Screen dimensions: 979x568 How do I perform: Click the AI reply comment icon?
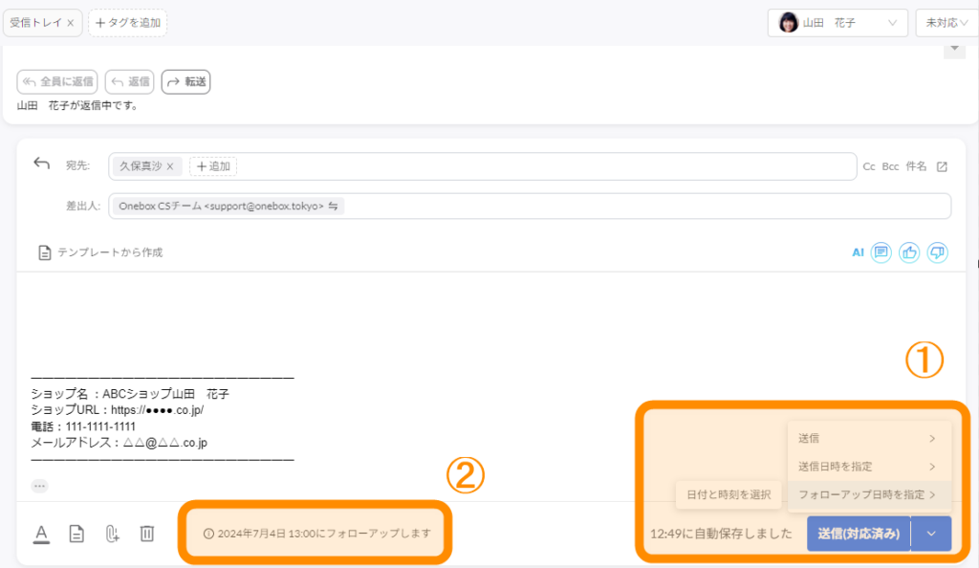[x=881, y=252]
